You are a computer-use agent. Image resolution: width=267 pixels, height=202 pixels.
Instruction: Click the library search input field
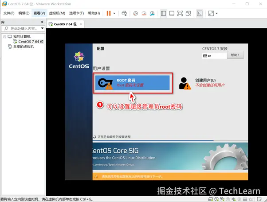coord(22,28)
